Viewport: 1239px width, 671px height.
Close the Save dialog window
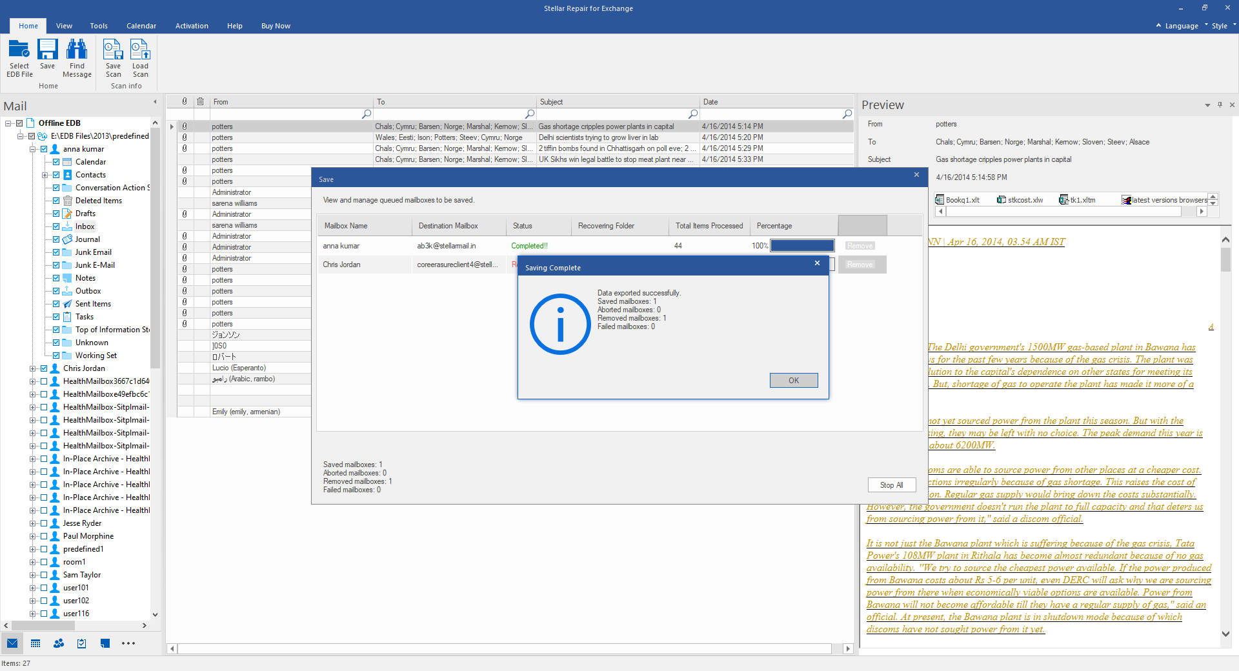(x=916, y=175)
